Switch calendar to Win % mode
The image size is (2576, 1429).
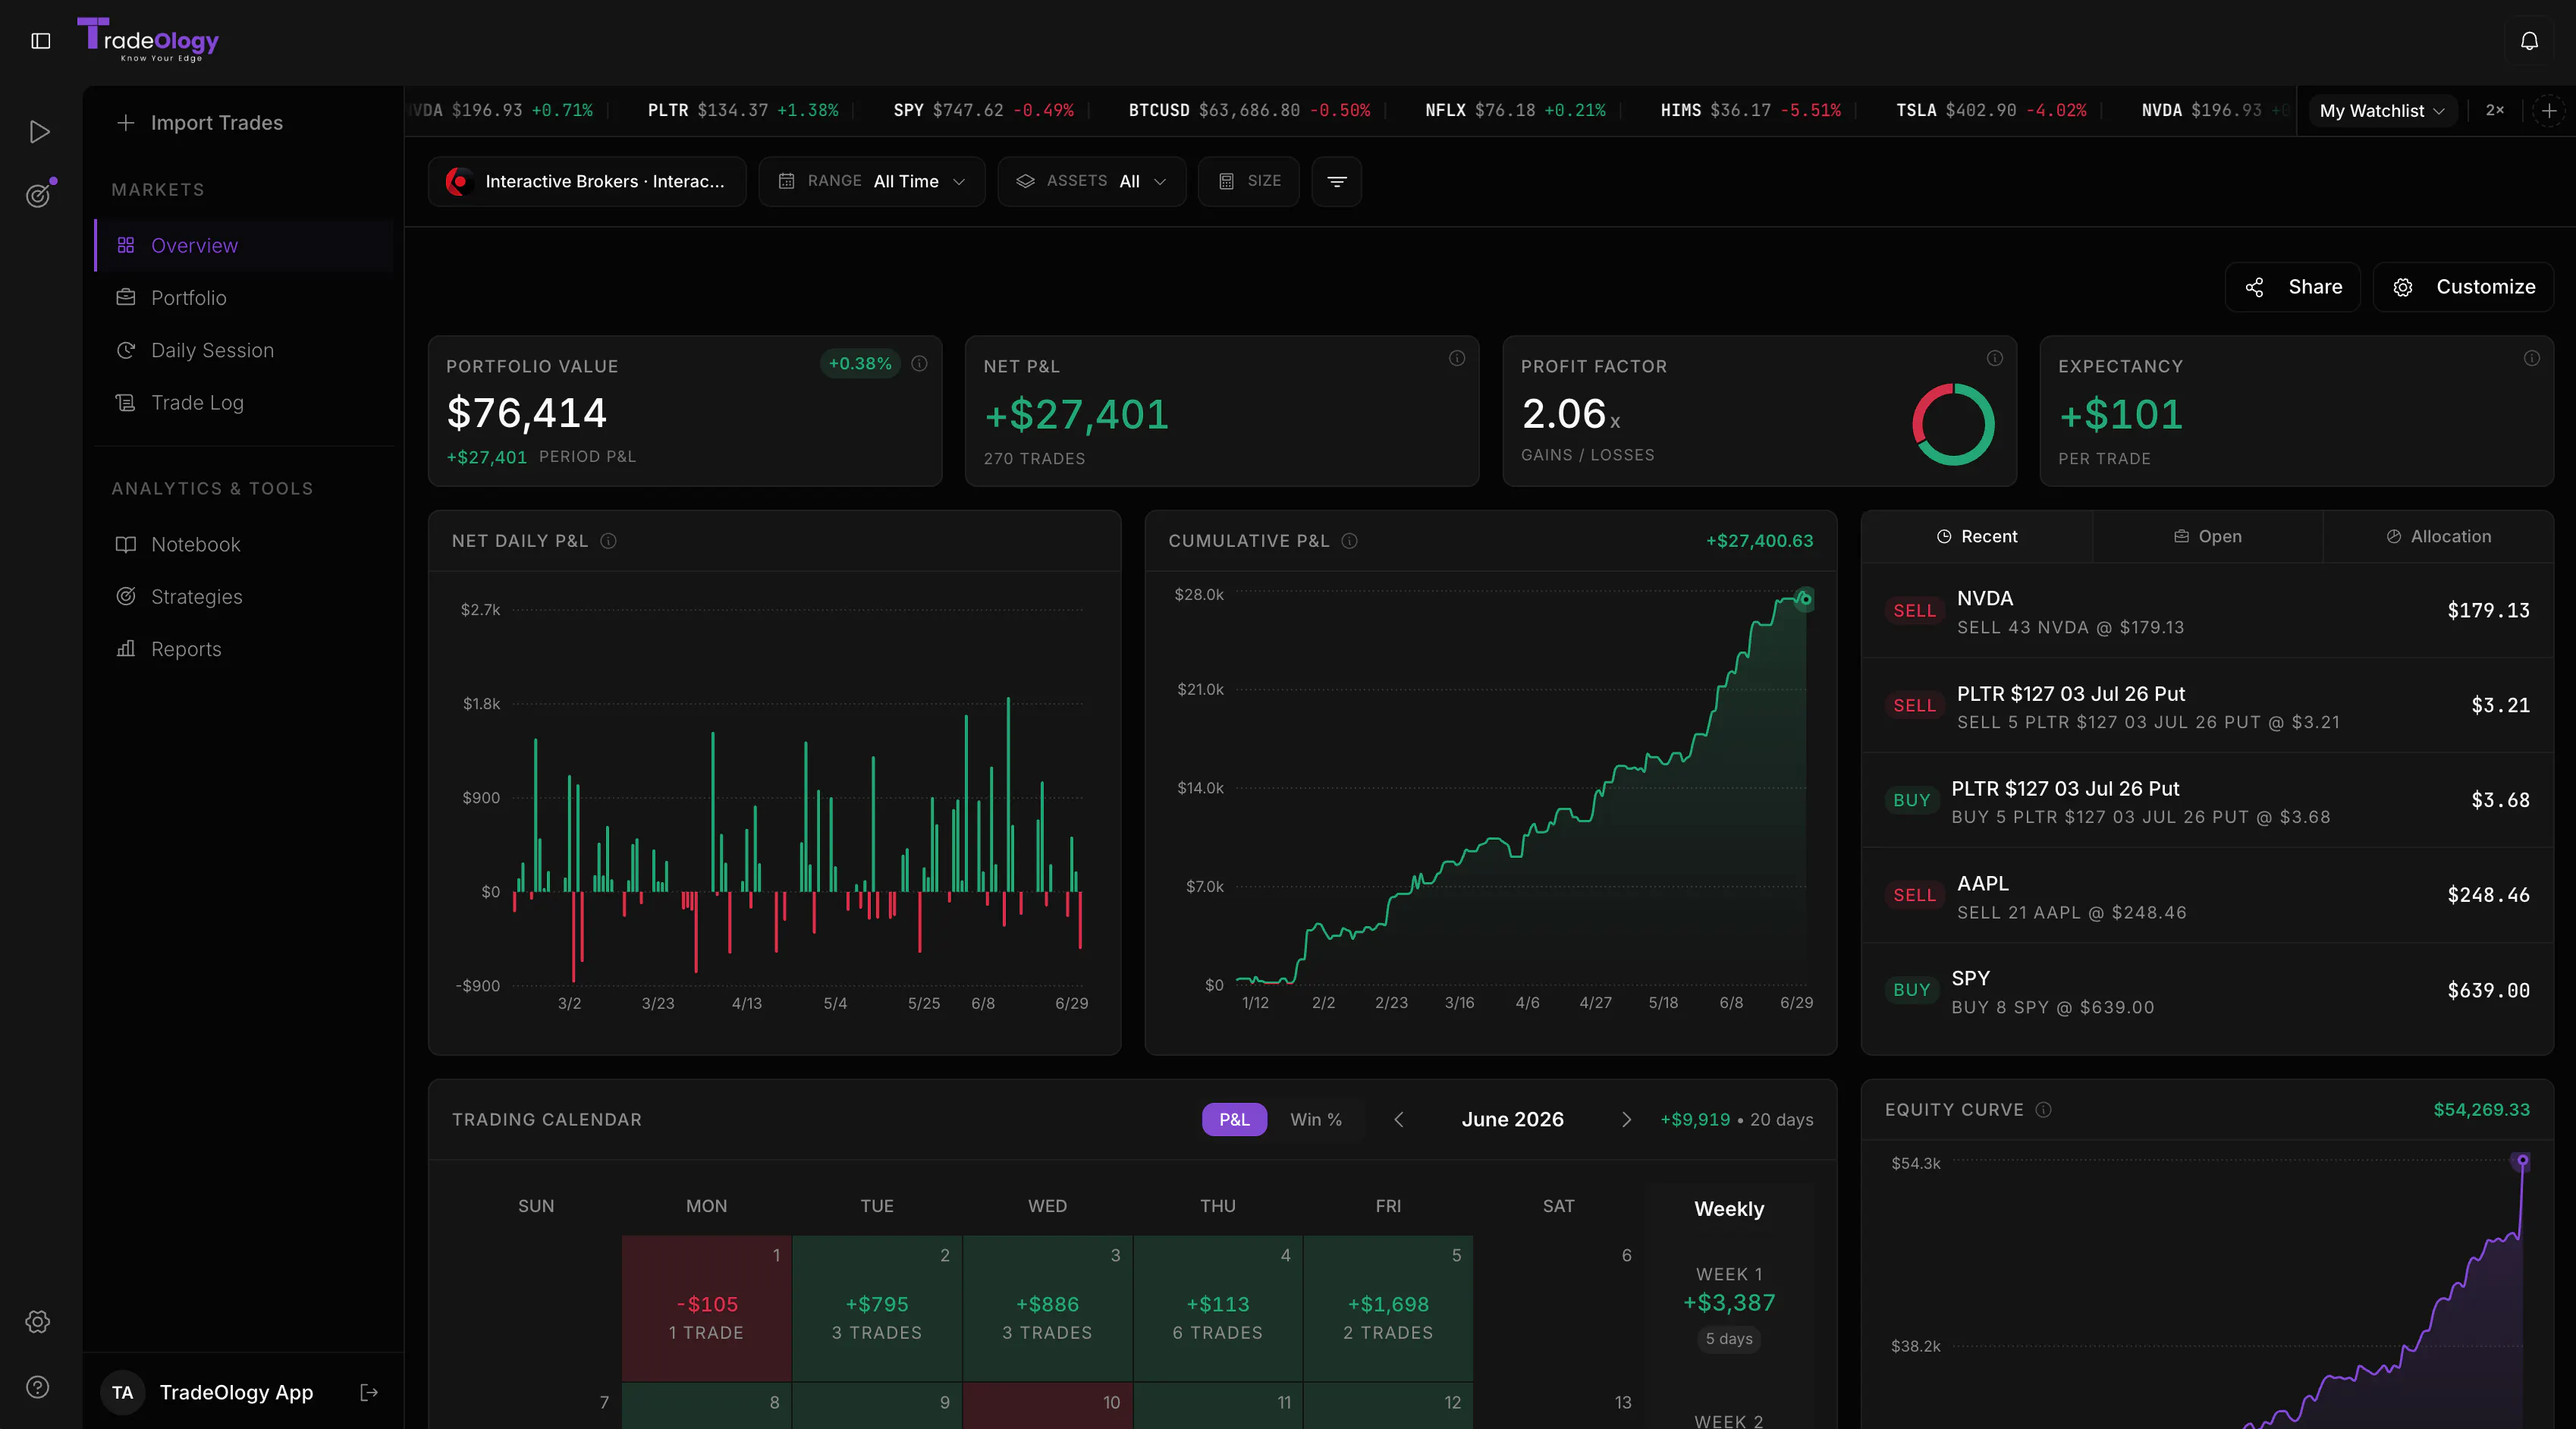click(x=1316, y=1119)
